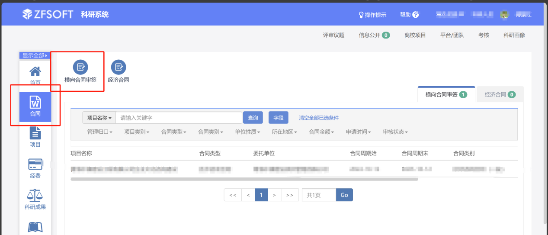Viewport: 548px width, 235px height.
Task: Click the 操作提示 lightbulb icon
Action: tap(361, 15)
